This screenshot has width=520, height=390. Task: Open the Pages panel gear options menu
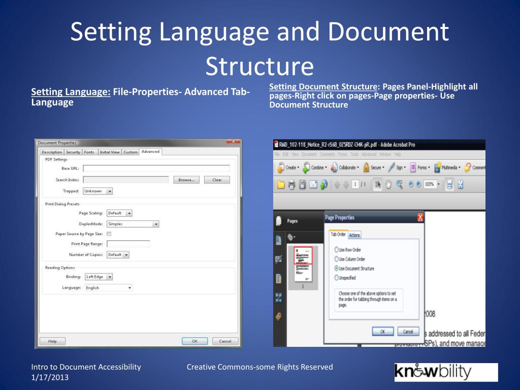click(291, 237)
